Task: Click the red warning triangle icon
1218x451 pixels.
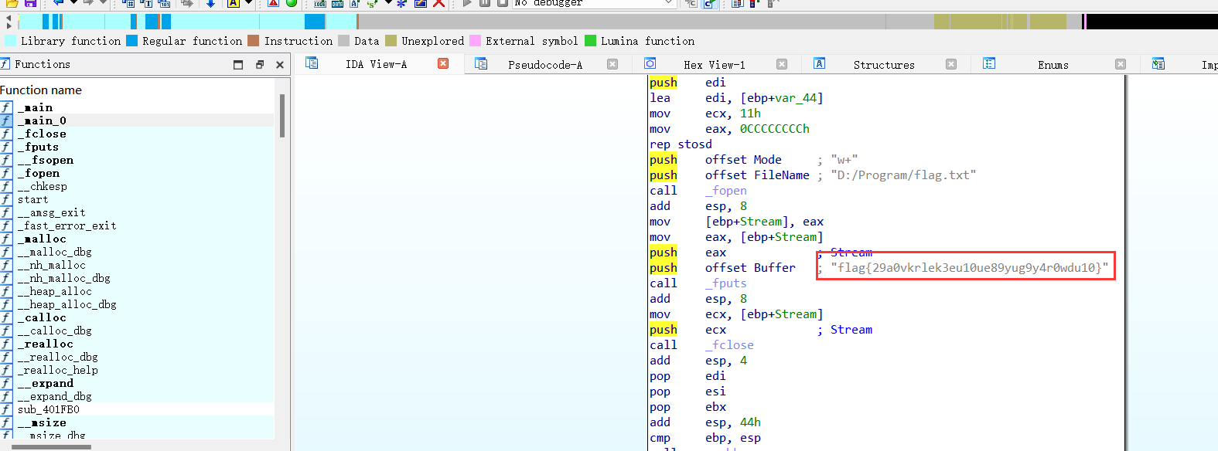Action: [x=273, y=3]
